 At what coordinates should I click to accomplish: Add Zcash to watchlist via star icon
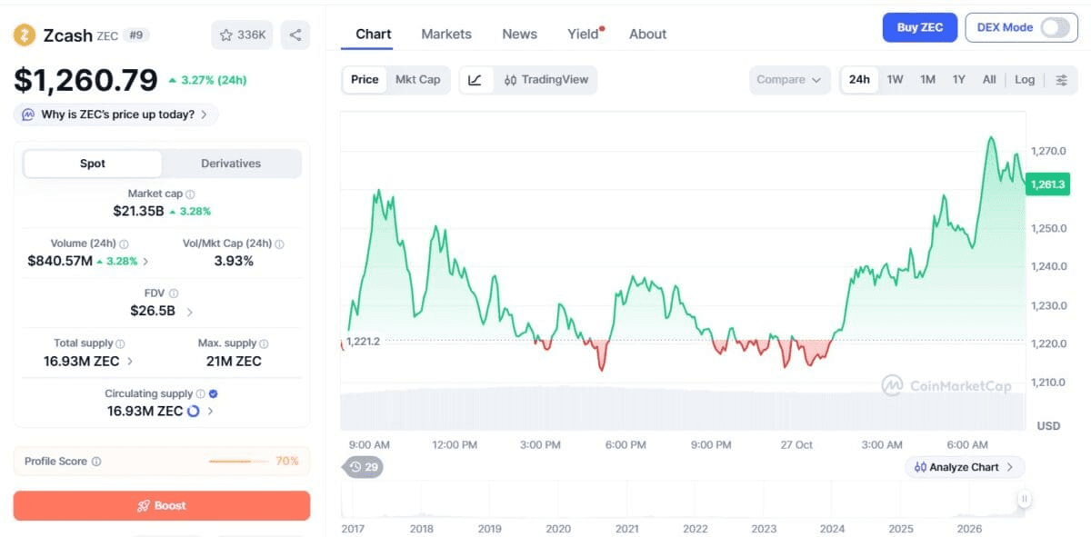point(226,35)
